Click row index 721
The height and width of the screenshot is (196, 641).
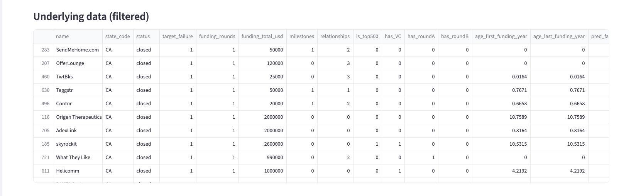tap(43, 158)
